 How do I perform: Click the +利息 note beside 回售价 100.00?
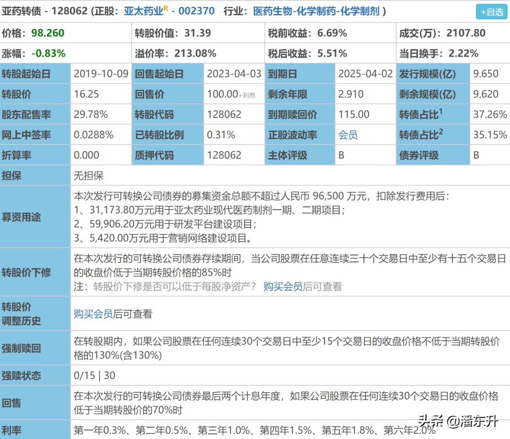[246, 95]
